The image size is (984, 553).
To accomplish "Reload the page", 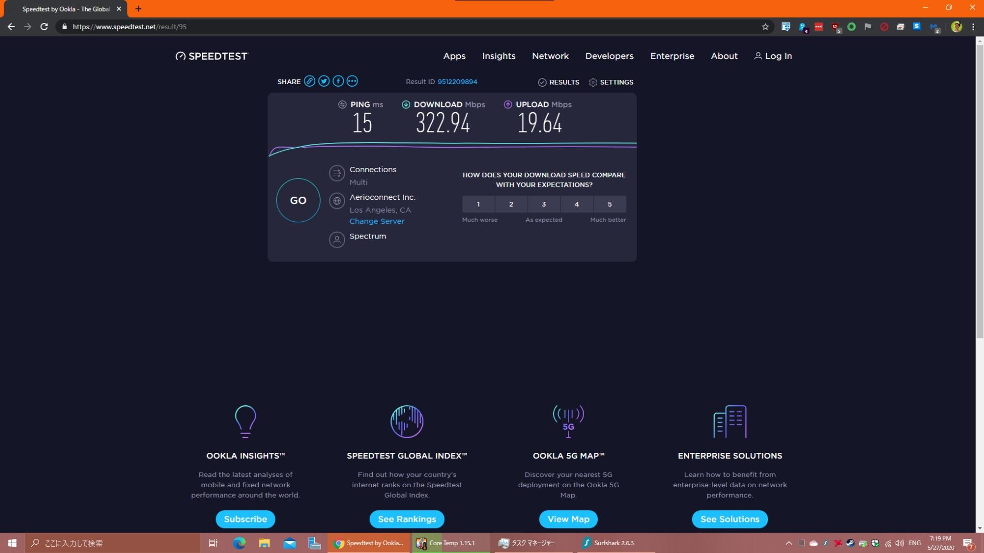I will pyautogui.click(x=44, y=27).
